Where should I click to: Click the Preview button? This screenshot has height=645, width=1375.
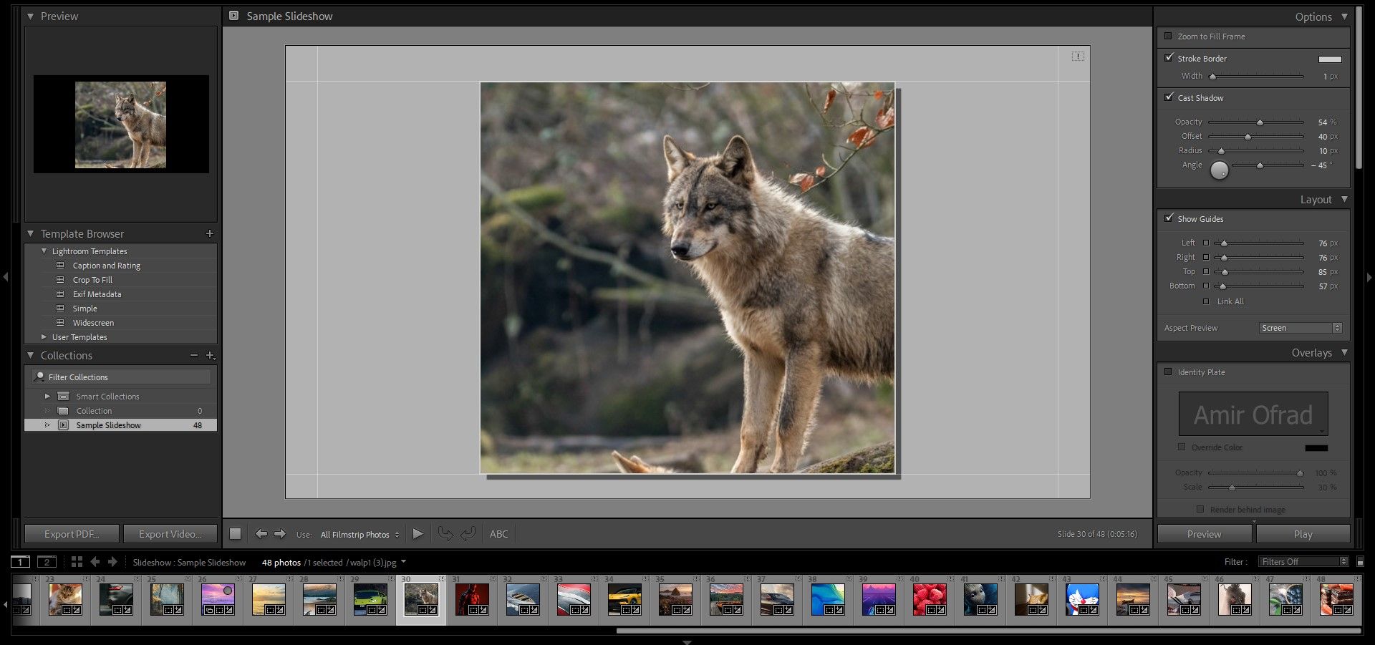(x=1205, y=534)
